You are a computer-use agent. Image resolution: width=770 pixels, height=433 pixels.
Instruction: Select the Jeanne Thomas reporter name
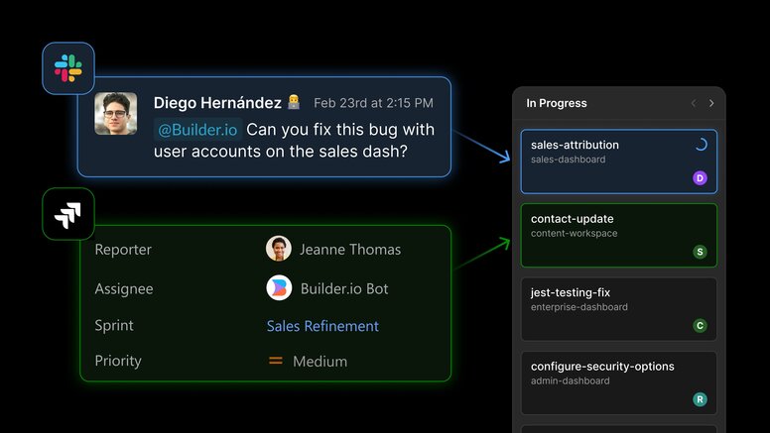point(350,250)
